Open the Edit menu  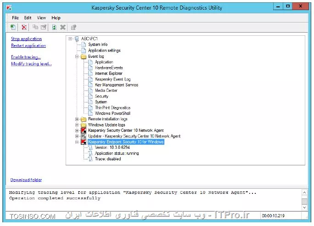pos(28,18)
